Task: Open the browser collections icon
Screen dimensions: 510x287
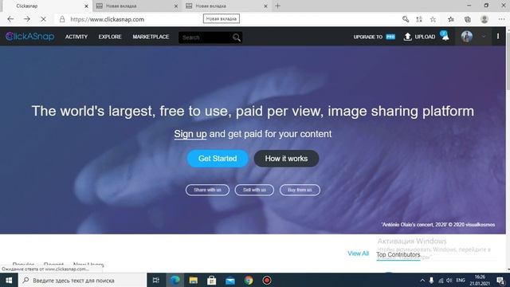Action: 468,19
